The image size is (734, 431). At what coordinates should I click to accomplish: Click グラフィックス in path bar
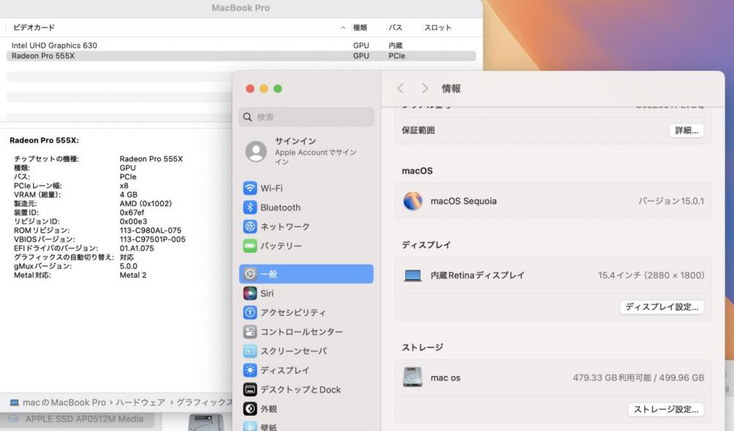[x=204, y=402]
